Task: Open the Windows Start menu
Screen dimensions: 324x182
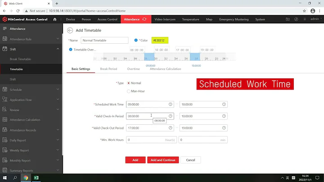Action: coord(5,178)
